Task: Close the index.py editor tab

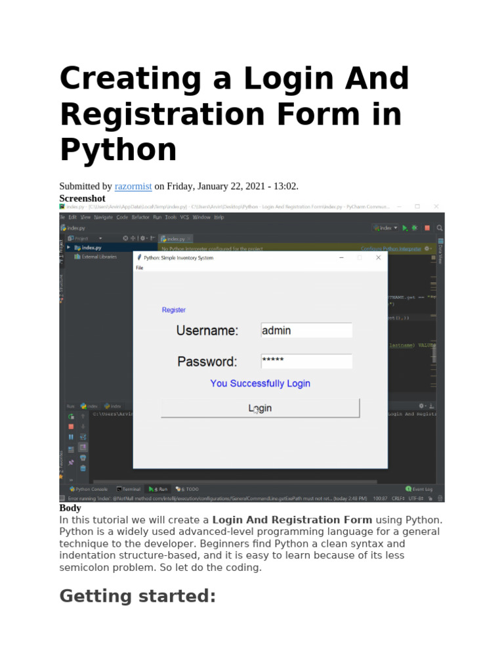Action: click(189, 239)
